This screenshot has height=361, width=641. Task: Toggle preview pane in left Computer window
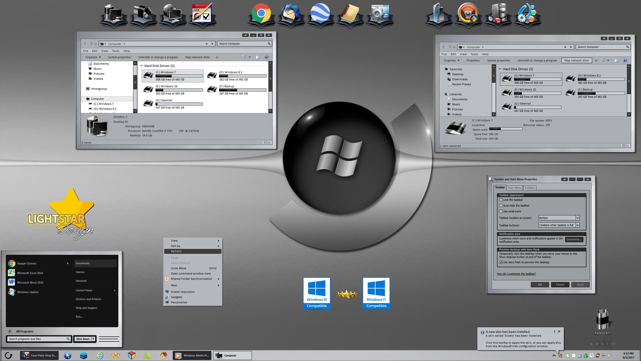tap(258, 57)
